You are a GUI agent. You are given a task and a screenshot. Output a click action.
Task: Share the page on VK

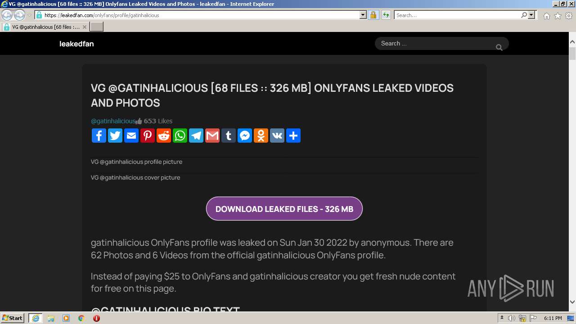pos(277,135)
